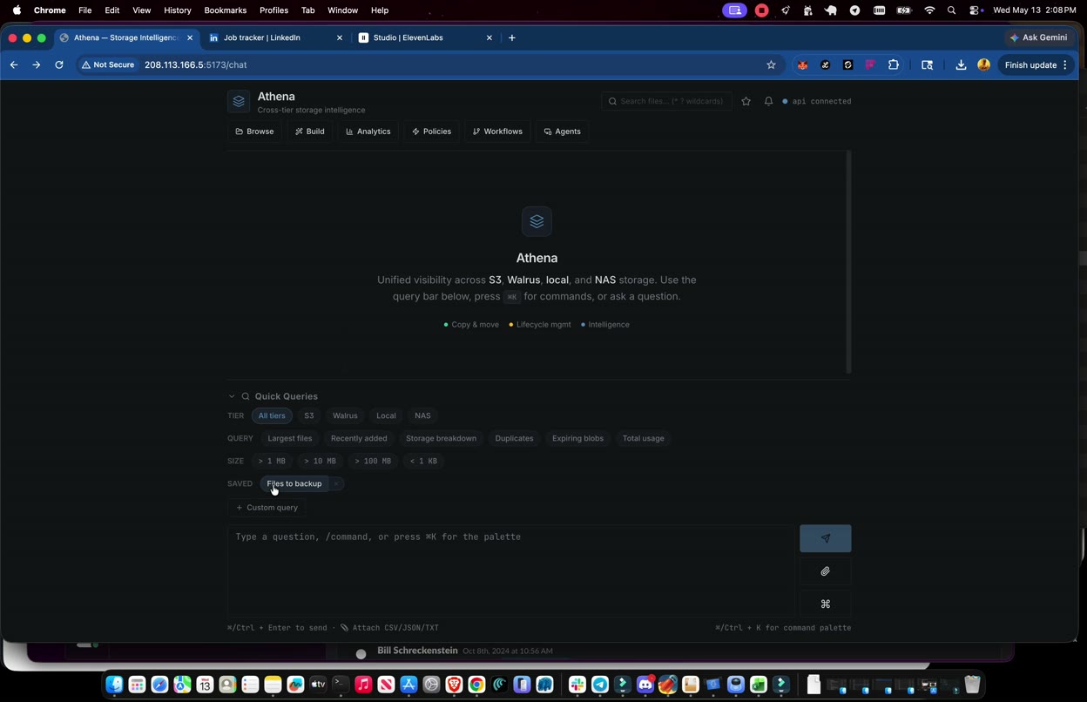Switch to the Job tracker LinkedIn tab
Screen dimensions: 1087x702
pyautogui.click(x=276, y=38)
